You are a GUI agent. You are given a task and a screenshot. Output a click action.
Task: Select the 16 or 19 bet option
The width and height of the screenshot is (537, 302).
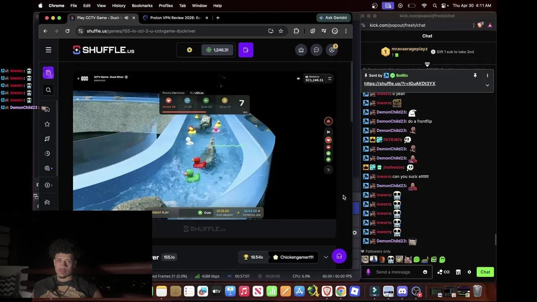click(x=224, y=103)
